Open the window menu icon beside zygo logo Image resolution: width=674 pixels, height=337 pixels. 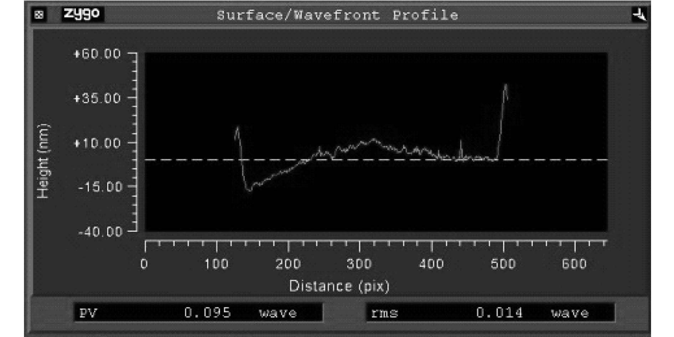click(x=39, y=15)
